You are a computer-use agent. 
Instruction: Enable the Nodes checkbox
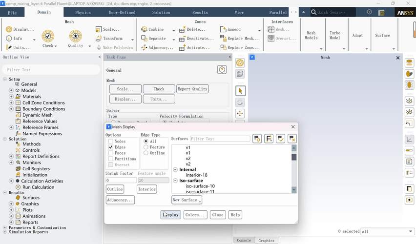click(x=111, y=141)
